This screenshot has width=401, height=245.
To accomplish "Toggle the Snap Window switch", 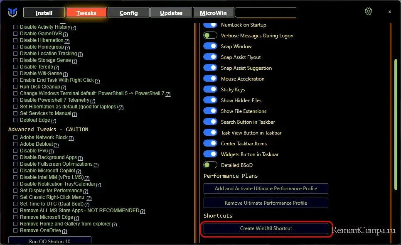I will [210, 46].
